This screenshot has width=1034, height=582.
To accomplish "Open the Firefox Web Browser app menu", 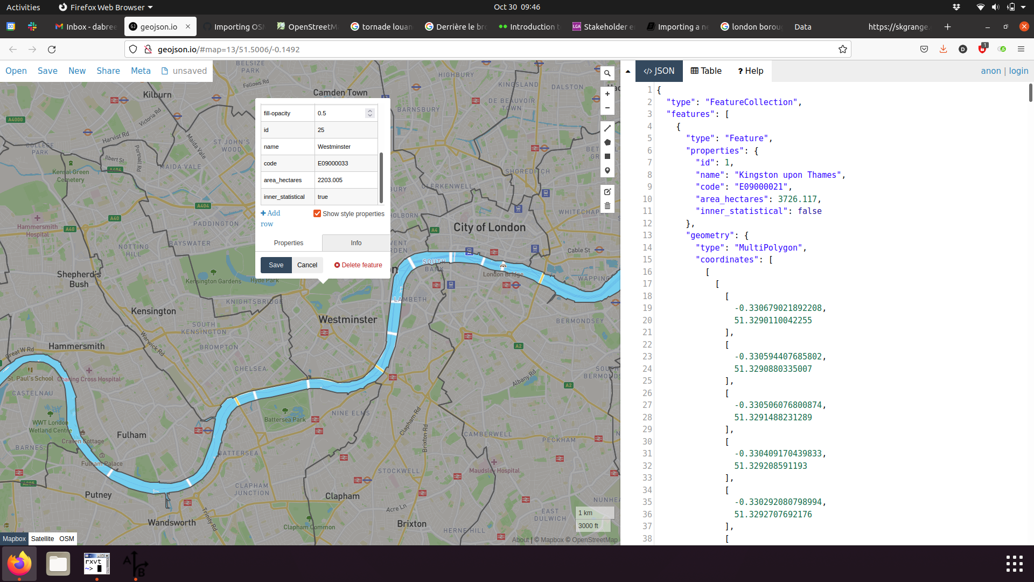I will pyautogui.click(x=106, y=7).
